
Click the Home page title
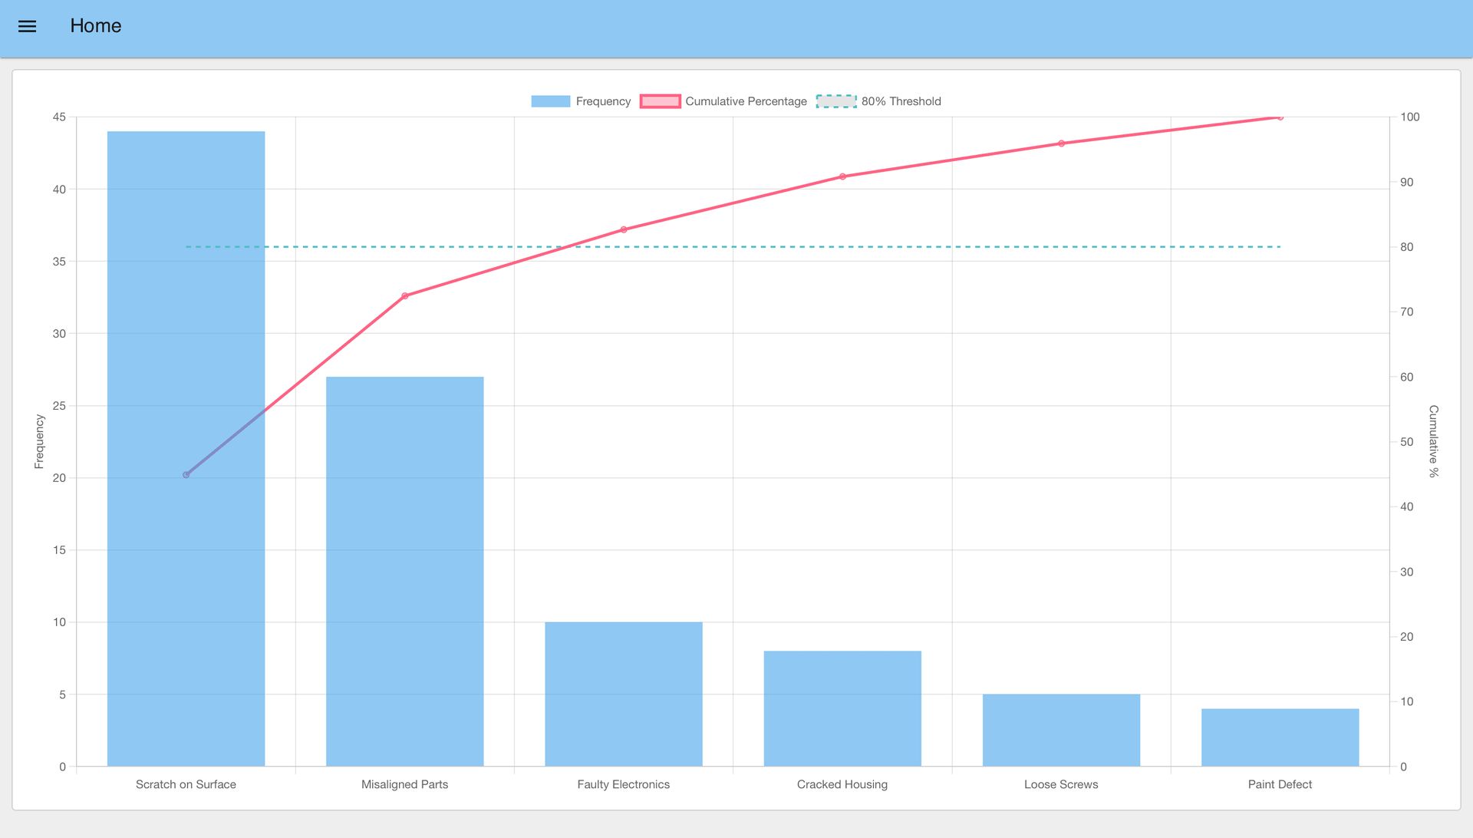(x=95, y=25)
